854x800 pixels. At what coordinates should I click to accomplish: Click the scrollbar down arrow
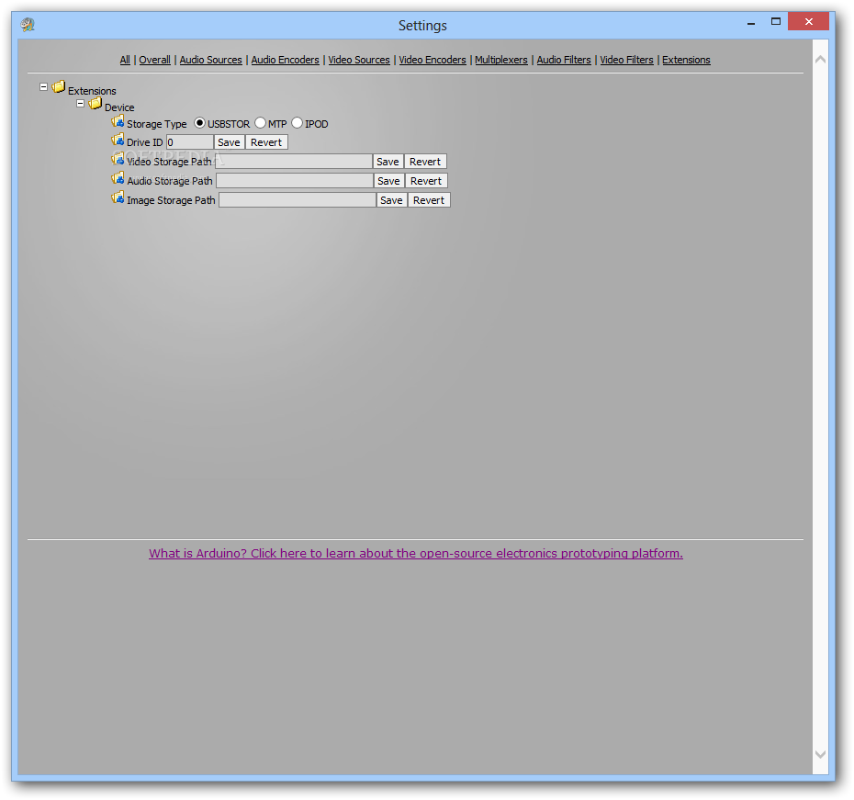coord(820,754)
